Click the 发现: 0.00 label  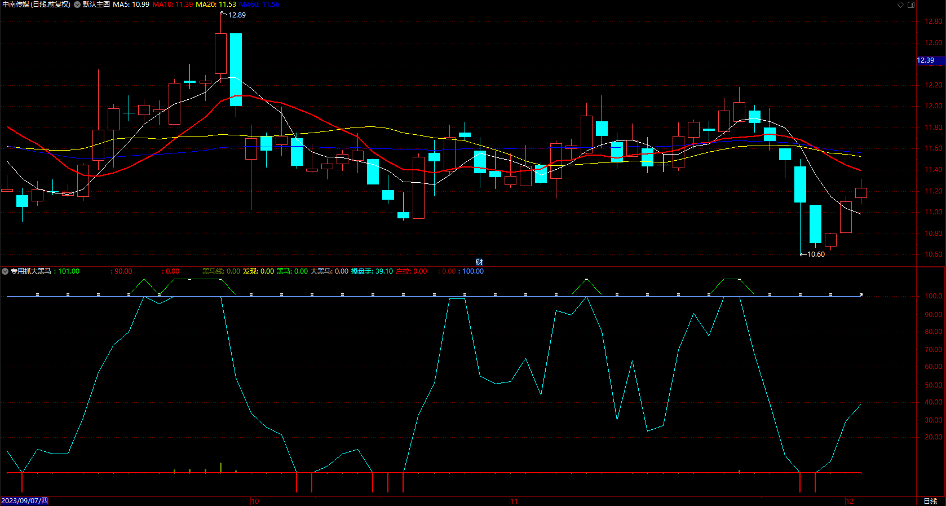pos(258,271)
